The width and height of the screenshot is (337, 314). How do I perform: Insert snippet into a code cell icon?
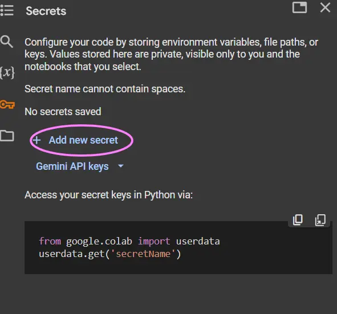tap(320, 220)
